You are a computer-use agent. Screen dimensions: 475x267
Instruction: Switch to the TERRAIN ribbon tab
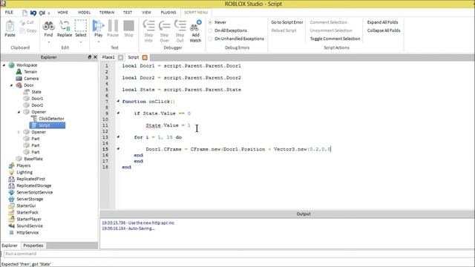(107, 13)
